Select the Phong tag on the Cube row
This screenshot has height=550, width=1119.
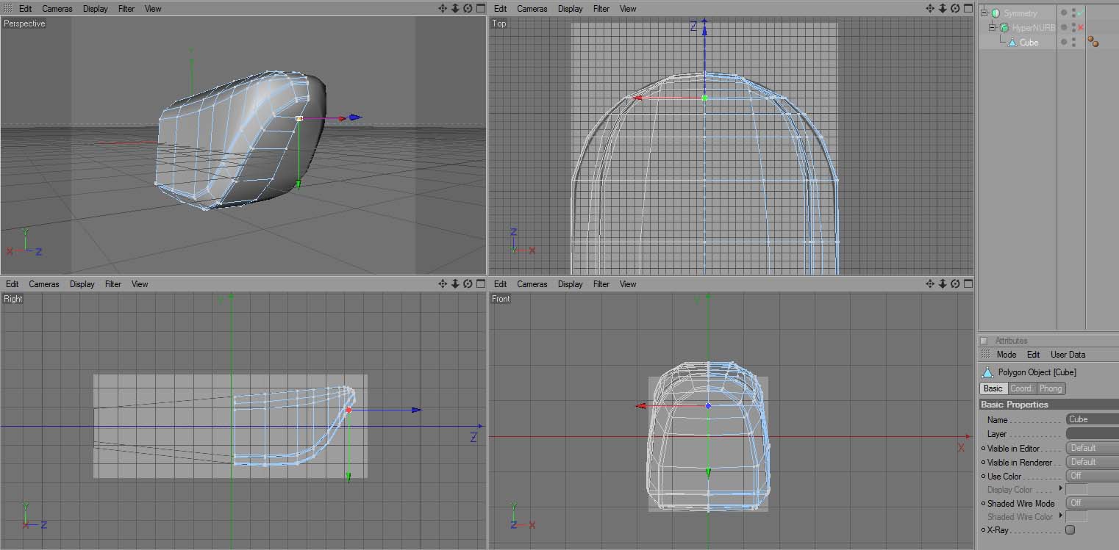1093,42
